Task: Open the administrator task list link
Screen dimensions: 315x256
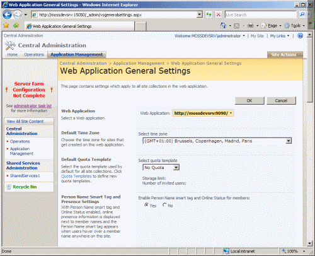Action: [33, 106]
